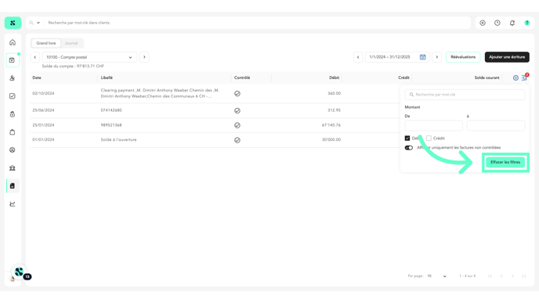Click the blue column settings gear icon
The height and width of the screenshot is (303, 539).
(x=515, y=78)
